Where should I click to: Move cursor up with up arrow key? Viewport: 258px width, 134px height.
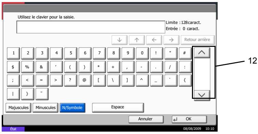[x=137, y=40]
